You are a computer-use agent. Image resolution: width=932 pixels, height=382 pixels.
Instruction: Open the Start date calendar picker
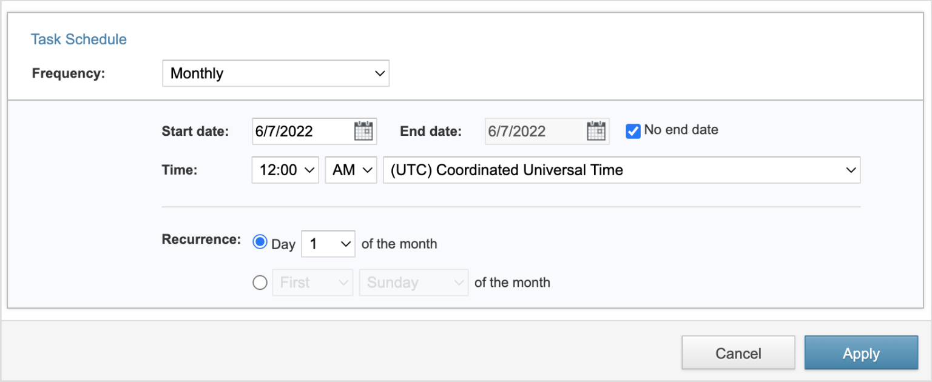(x=363, y=131)
